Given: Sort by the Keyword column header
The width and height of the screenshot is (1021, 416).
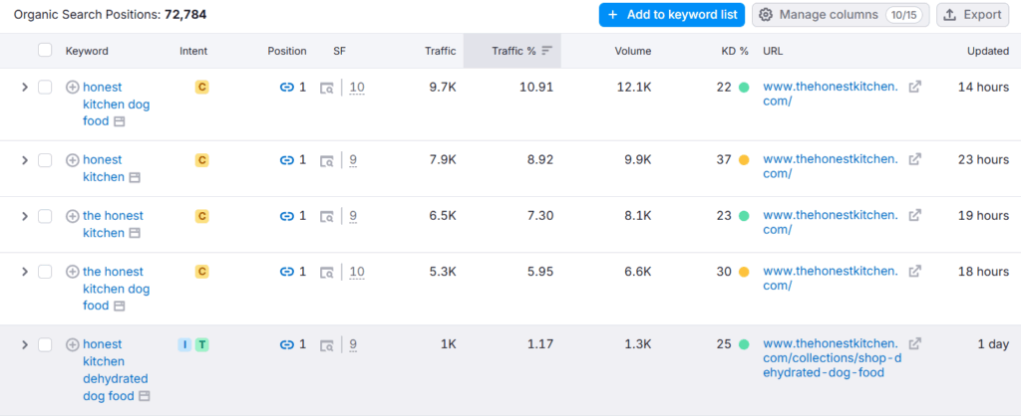Looking at the screenshot, I should 87,51.
